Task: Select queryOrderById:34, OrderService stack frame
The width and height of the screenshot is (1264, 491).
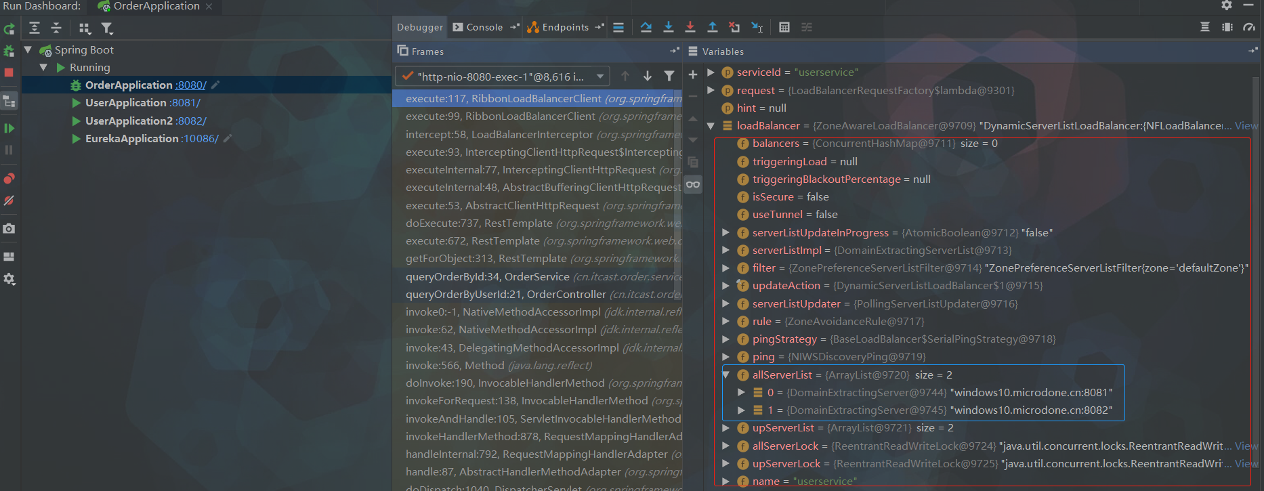Action: click(x=488, y=276)
